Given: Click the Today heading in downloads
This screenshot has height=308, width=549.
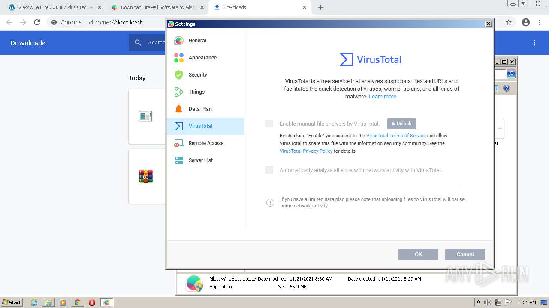Looking at the screenshot, I should [137, 78].
